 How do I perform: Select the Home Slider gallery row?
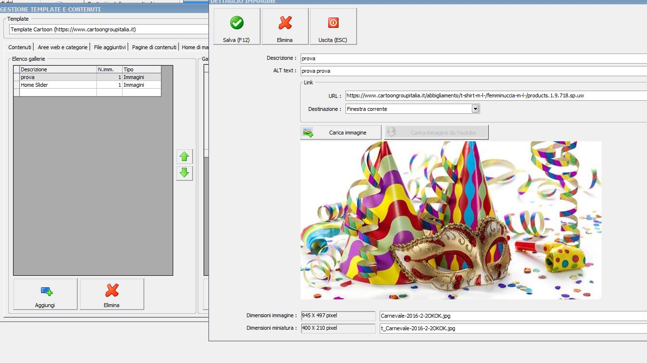87,85
